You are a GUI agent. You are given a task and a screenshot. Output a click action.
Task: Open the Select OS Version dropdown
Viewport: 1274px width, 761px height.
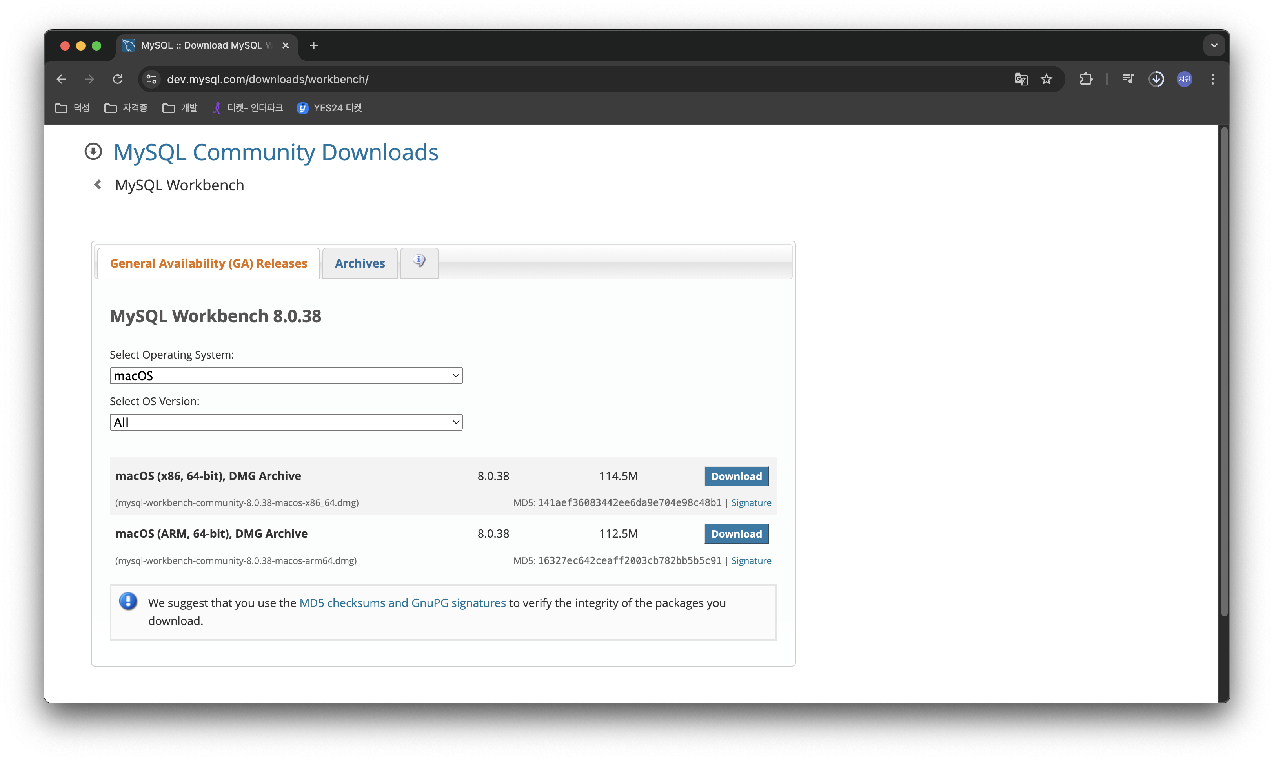[x=286, y=422]
